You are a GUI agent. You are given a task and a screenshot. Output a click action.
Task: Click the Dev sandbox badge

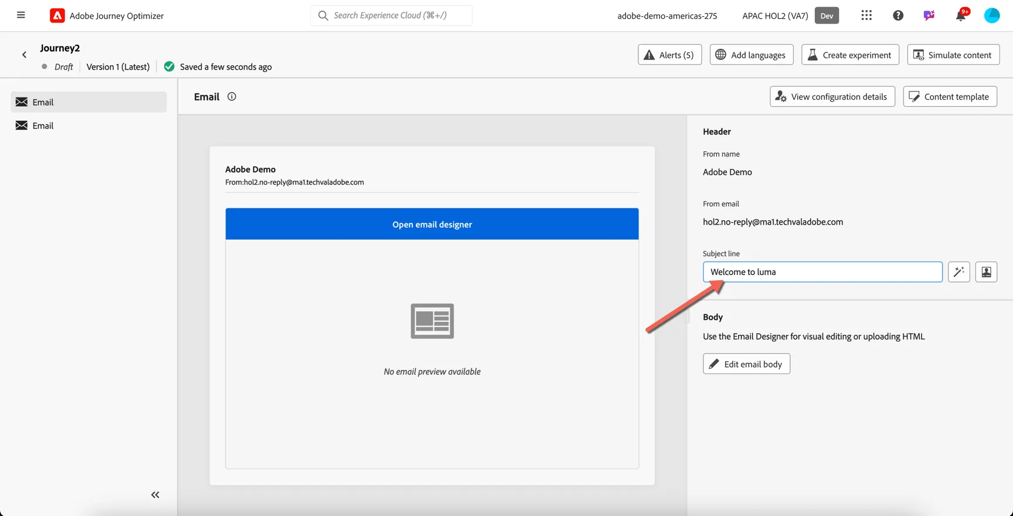[827, 15]
